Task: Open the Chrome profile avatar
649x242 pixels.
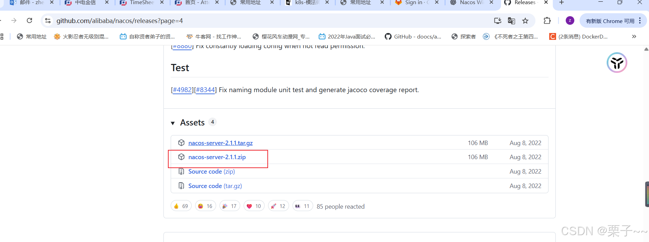Action: (x=570, y=21)
